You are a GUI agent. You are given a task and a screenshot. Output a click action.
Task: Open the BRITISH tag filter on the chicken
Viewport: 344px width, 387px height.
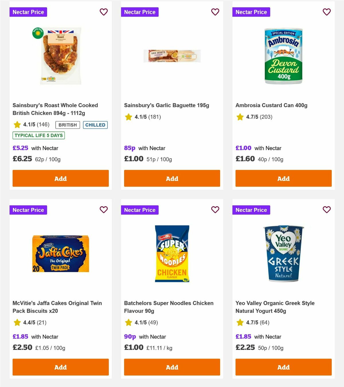click(x=67, y=125)
